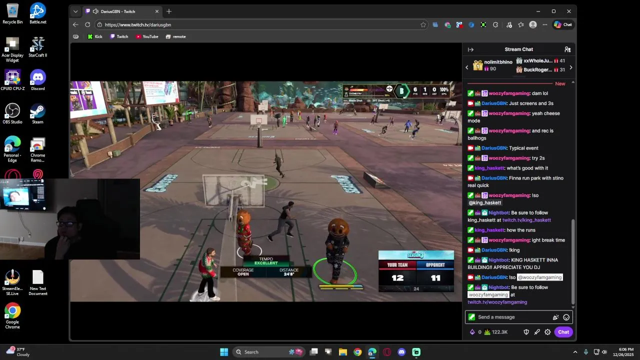Screen dimensions: 640x360
Task: Add page to favorites star
Action: (423, 24)
